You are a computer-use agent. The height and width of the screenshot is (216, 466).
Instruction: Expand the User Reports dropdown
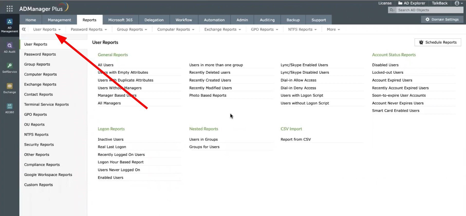(x=47, y=29)
